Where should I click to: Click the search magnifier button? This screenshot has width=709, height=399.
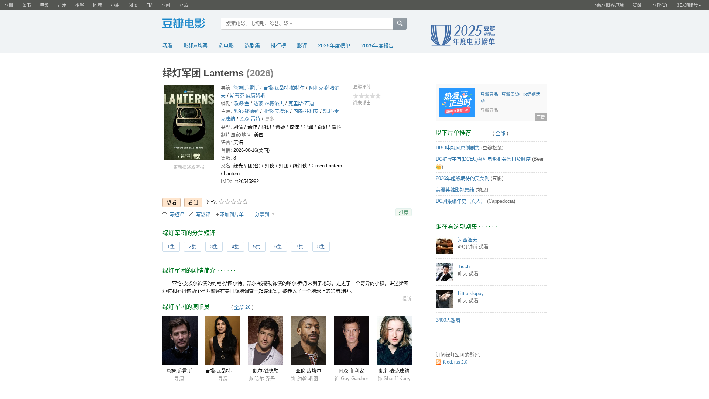pos(400,24)
